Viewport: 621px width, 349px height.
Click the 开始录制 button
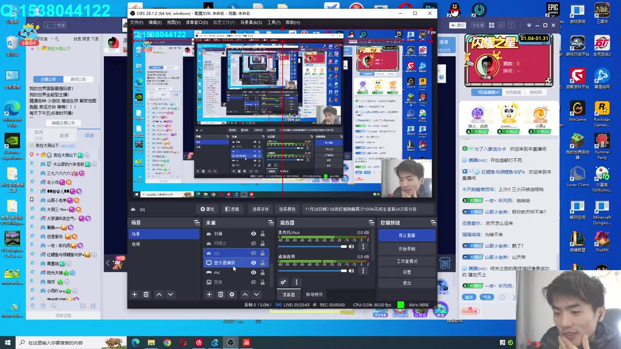407,248
